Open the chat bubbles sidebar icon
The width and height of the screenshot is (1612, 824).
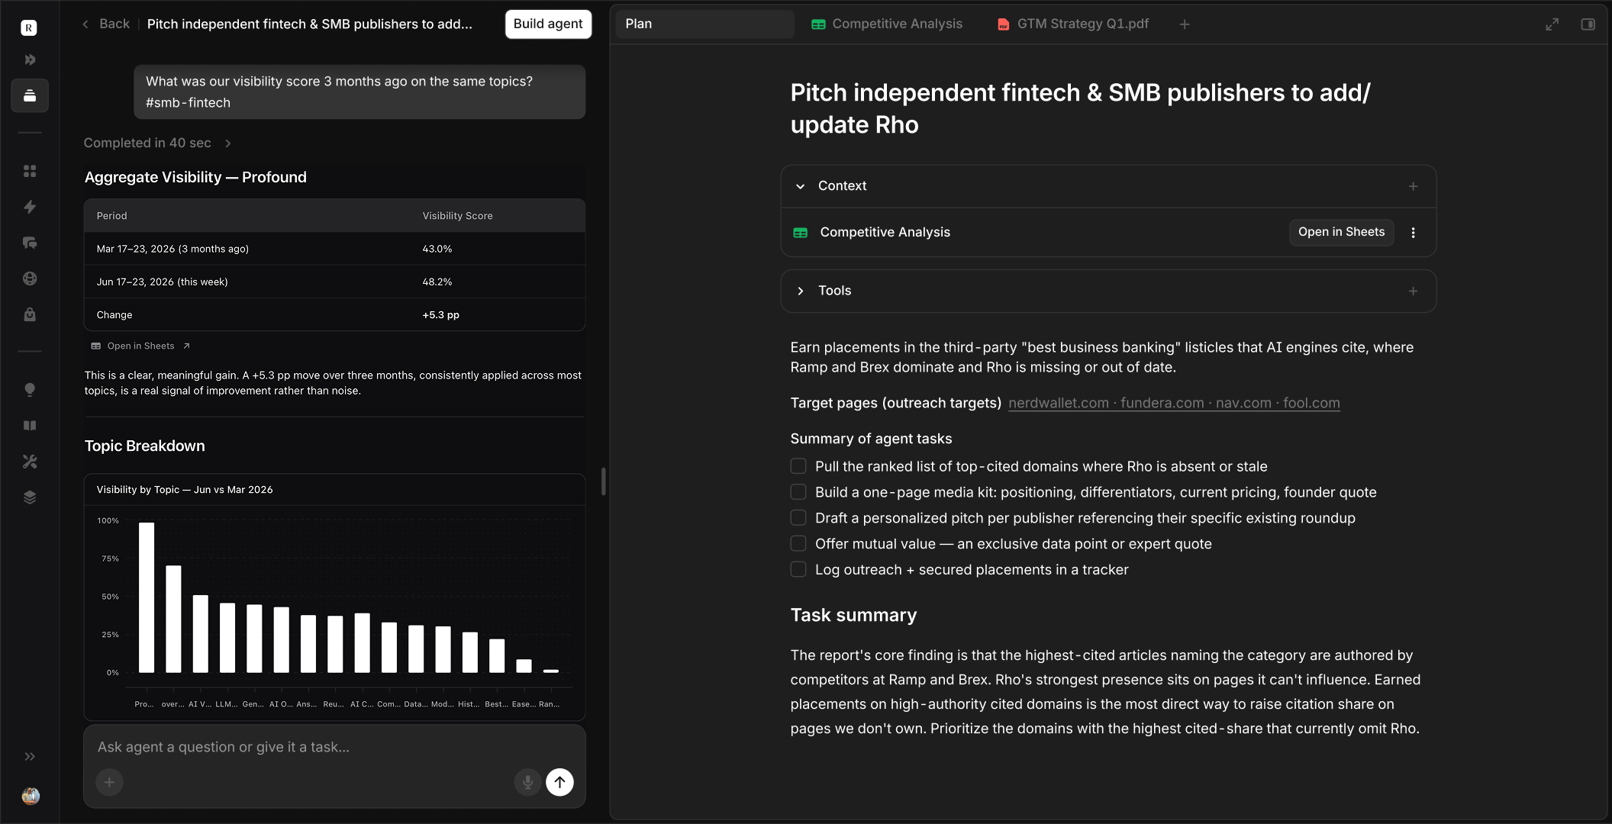coord(30,243)
